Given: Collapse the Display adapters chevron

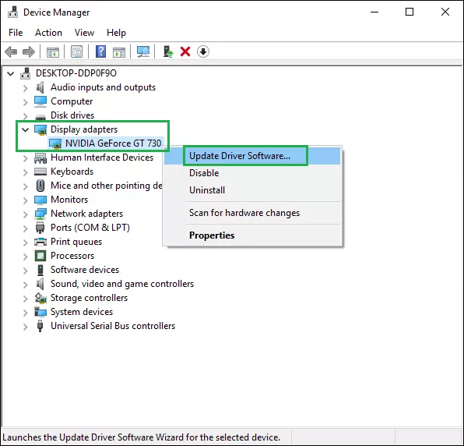Looking at the screenshot, I should pyautogui.click(x=26, y=129).
